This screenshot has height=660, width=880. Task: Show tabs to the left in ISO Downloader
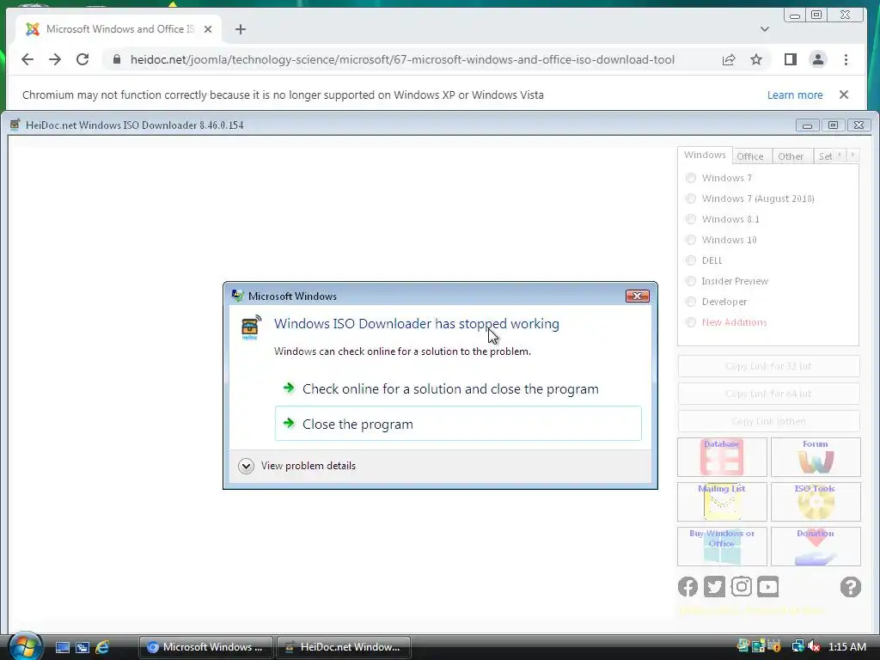coord(840,155)
